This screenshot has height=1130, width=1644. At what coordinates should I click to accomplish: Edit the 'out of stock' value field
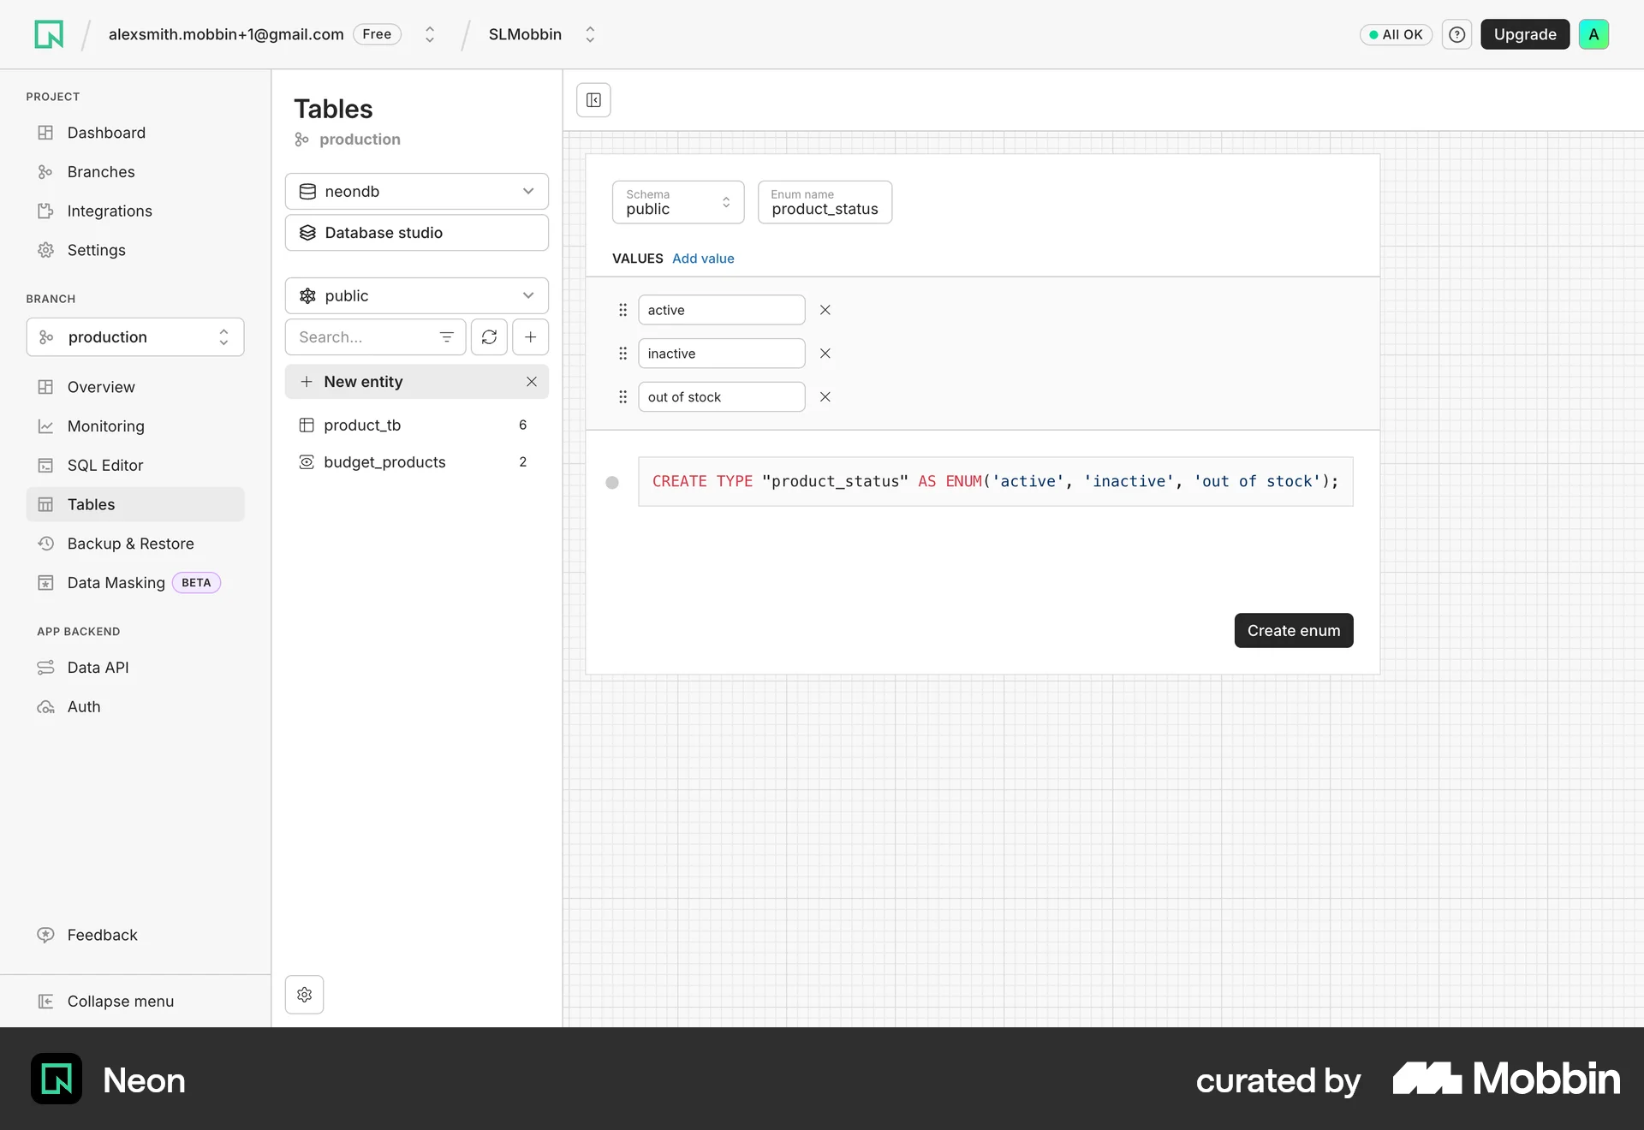722,397
